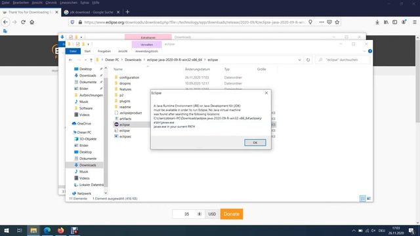
Task: Open the Datei menu in Firefox
Action: [5, 3]
